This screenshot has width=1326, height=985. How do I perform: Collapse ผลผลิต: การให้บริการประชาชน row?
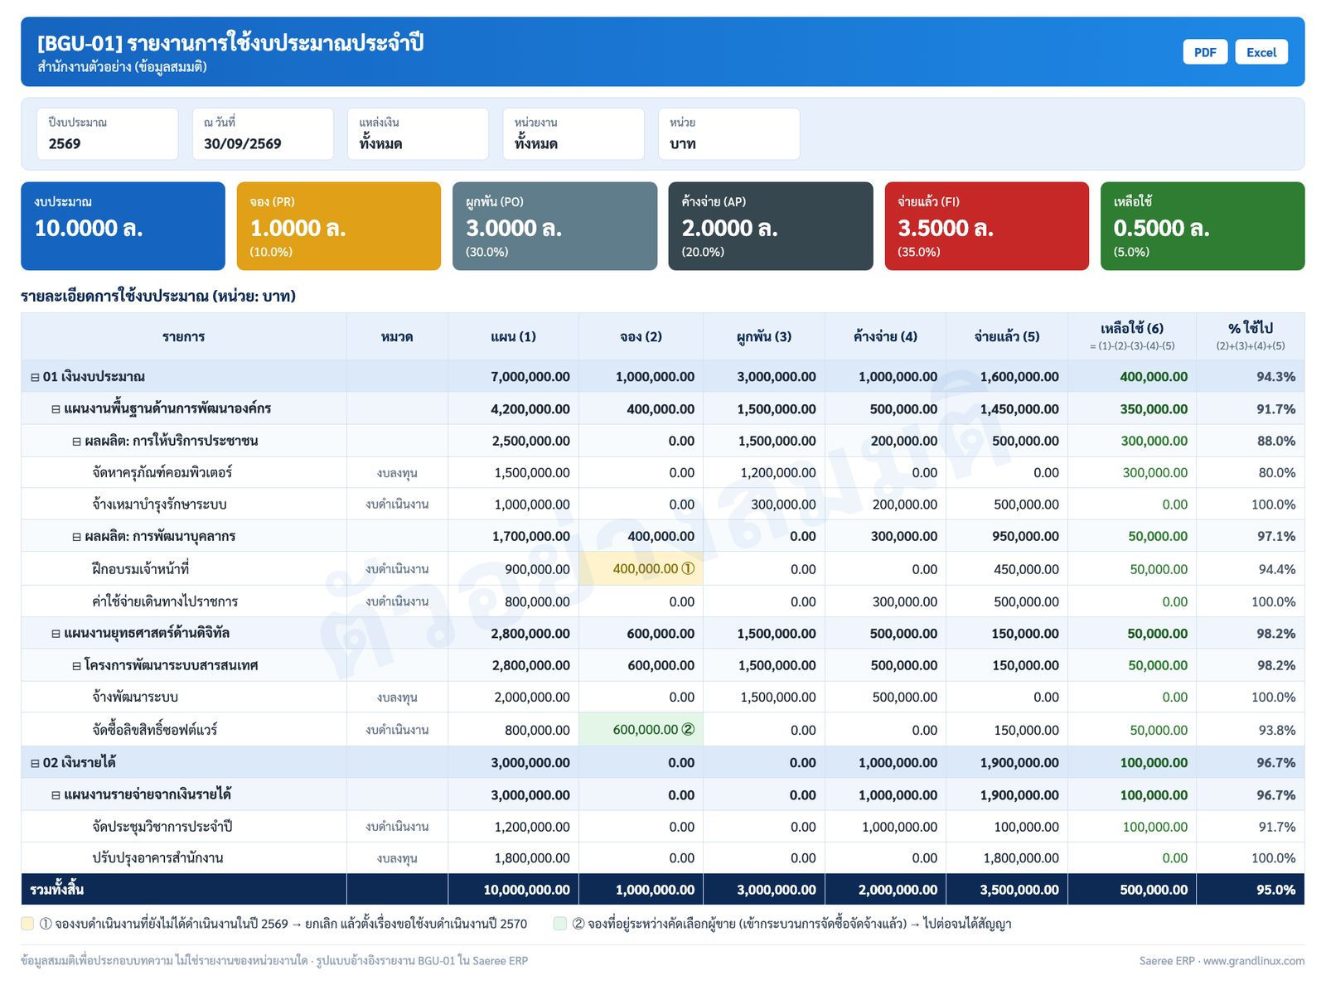click(x=76, y=442)
